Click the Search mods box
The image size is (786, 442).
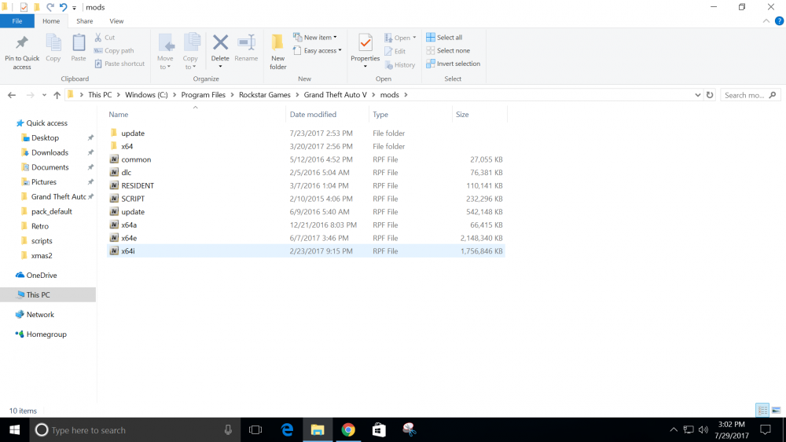tap(750, 95)
